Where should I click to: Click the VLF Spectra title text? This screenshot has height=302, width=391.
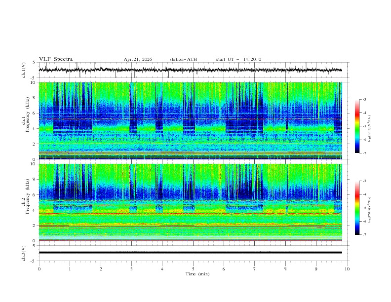(x=56, y=59)
